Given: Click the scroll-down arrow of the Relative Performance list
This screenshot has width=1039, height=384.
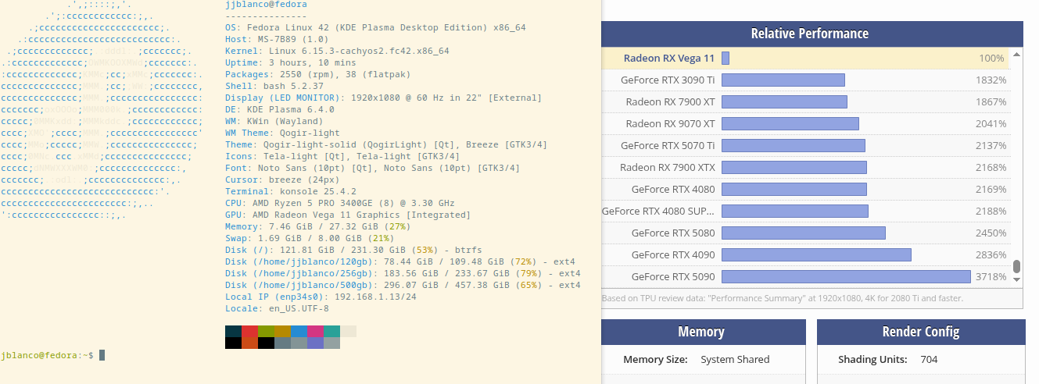Looking at the screenshot, I should pos(1016,279).
